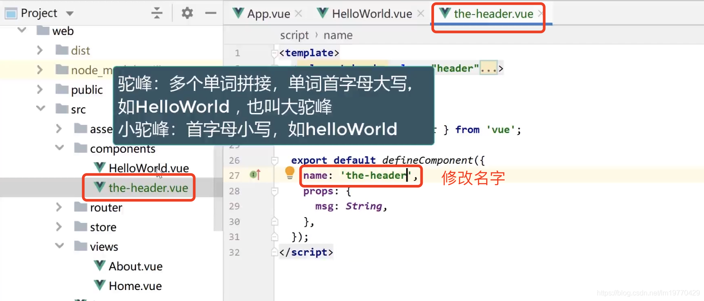Open the Project view dropdown
Screen dimensions: 704x301
point(70,14)
